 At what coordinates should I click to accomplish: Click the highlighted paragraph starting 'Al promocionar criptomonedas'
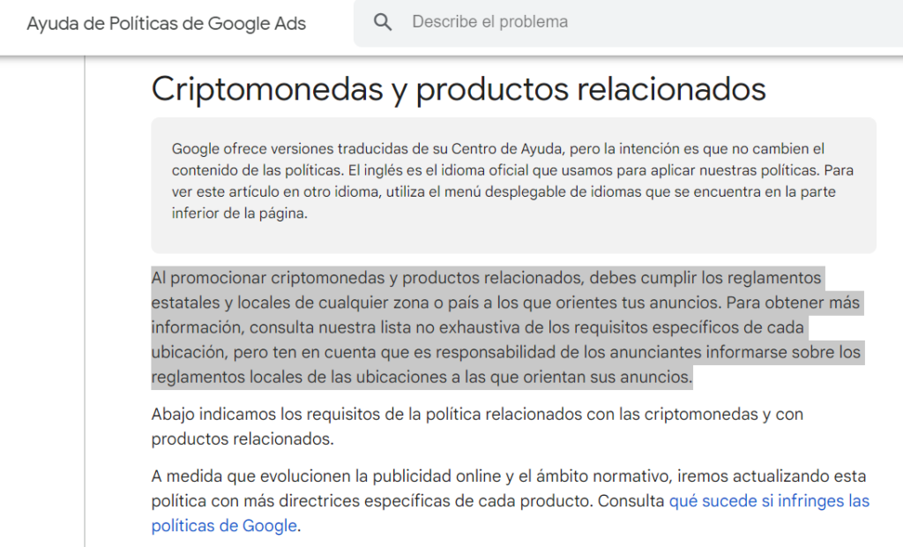point(508,327)
